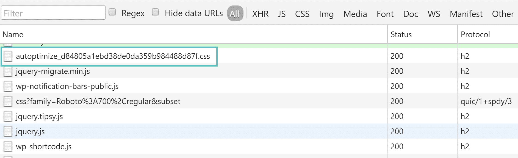
Task: Show only Font requests
Action: tap(385, 14)
